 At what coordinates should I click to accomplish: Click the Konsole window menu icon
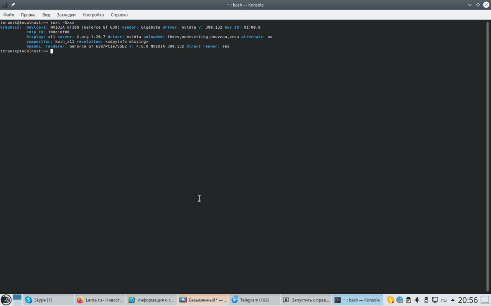coord(5,5)
